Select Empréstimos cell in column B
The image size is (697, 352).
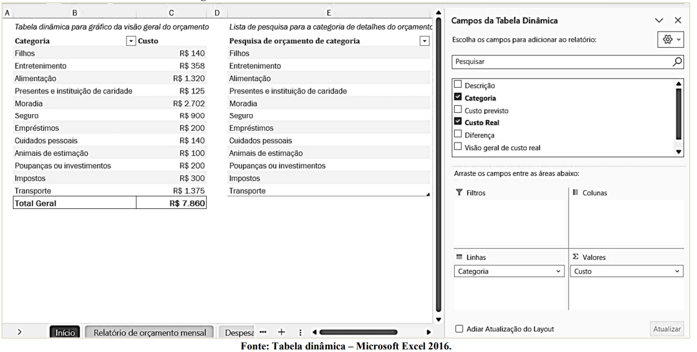coord(75,128)
